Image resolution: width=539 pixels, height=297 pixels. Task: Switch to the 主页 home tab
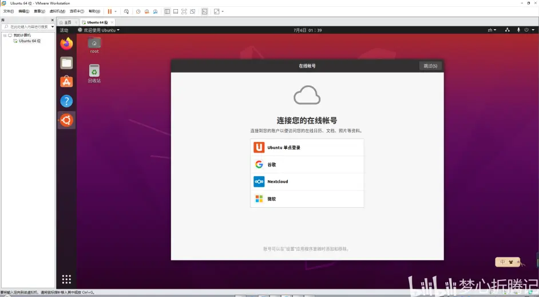click(x=65, y=22)
